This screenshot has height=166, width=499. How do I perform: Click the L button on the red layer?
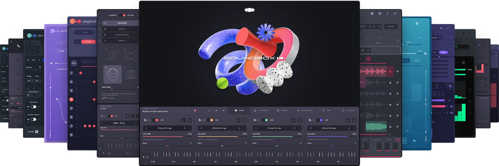click(x=184, y=120)
